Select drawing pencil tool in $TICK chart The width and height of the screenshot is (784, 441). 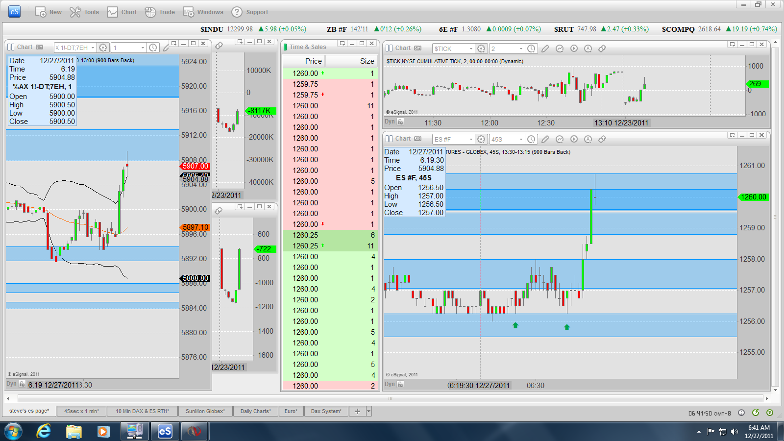click(545, 49)
